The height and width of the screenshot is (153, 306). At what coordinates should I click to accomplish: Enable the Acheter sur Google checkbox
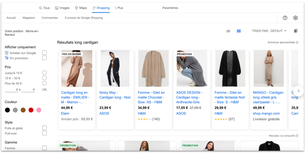(45, 53)
